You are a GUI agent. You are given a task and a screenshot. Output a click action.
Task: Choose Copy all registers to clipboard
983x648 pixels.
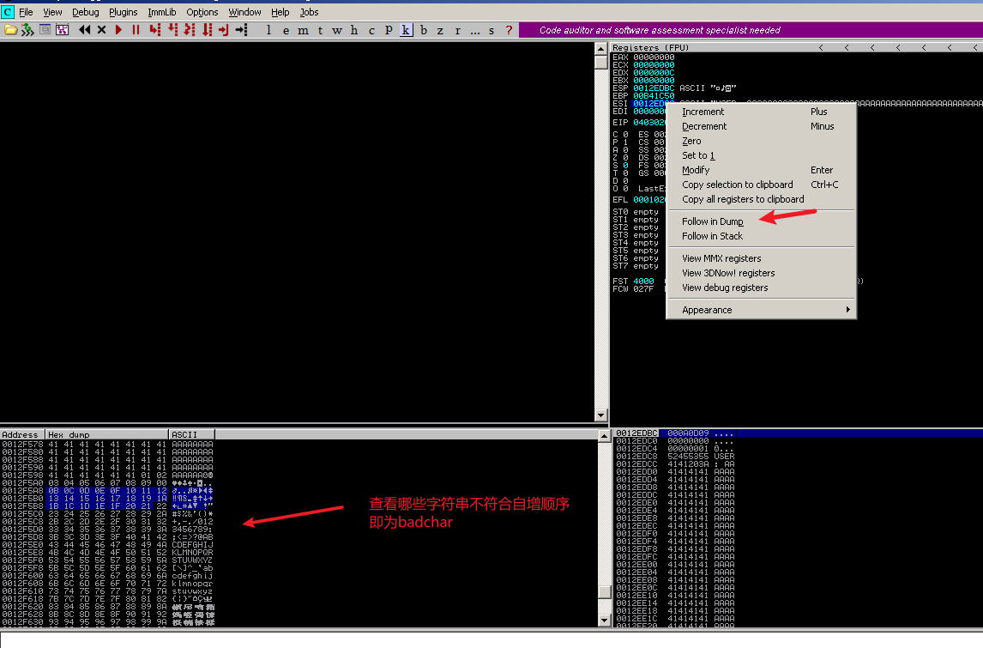click(x=761, y=199)
